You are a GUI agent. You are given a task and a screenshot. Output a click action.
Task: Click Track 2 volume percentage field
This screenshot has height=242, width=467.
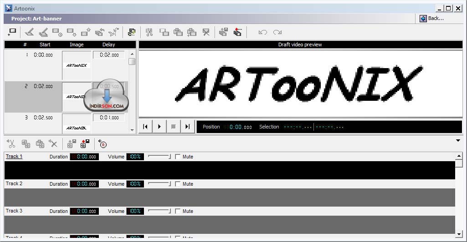pos(135,184)
